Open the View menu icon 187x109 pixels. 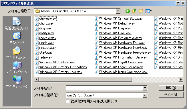point(148,11)
